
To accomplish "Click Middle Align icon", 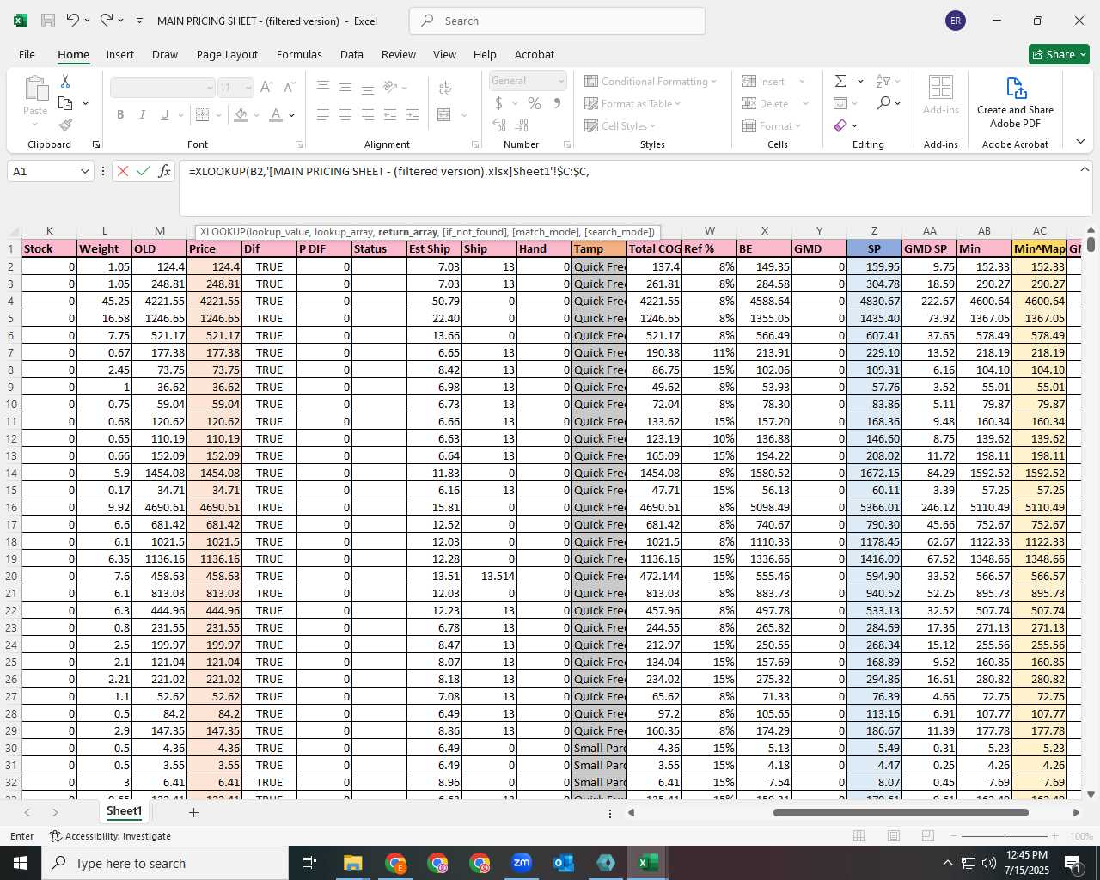I will tap(345, 87).
